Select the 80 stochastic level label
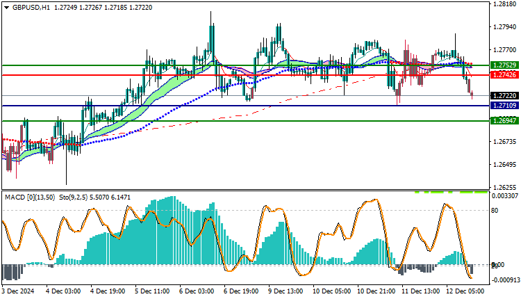This screenshot has height=299, width=521. pyautogui.click(x=495, y=211)
